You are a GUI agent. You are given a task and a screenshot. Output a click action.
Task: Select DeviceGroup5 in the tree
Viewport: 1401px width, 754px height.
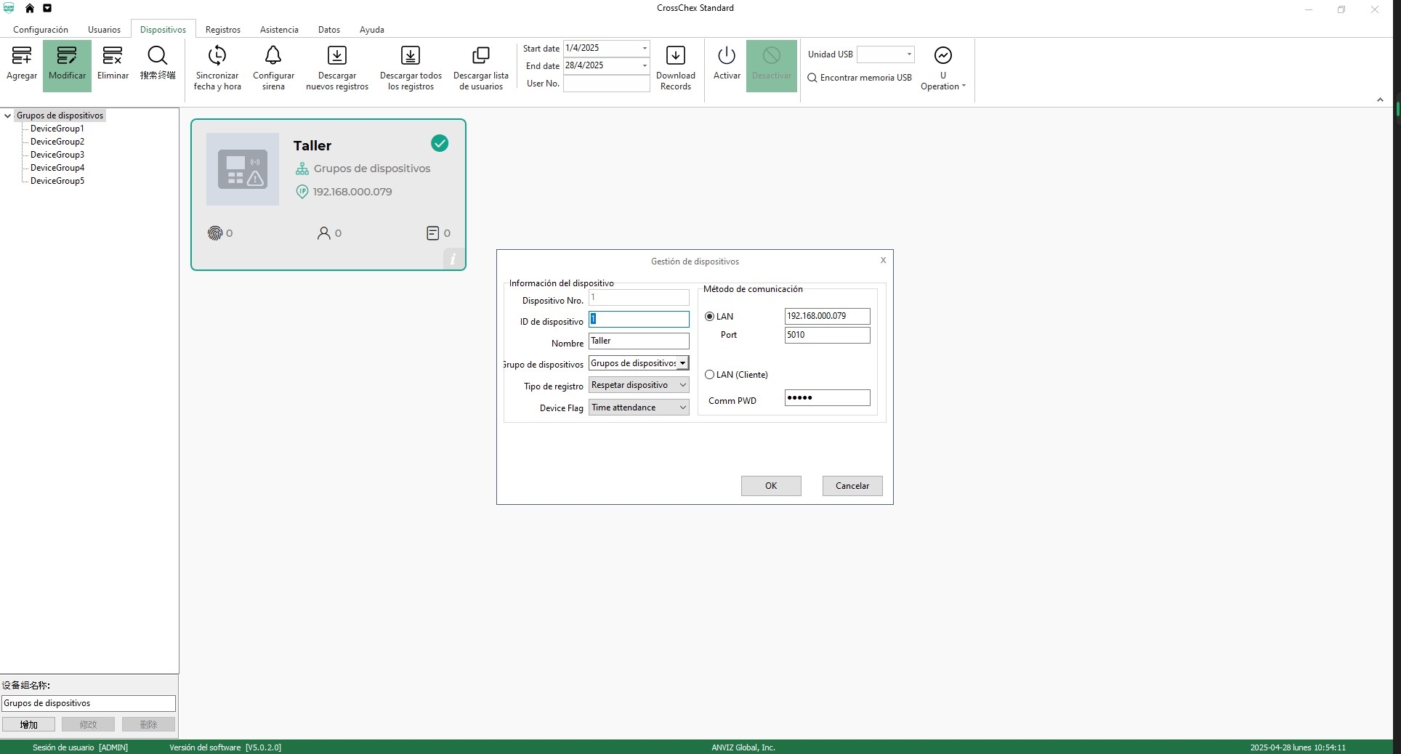point(57,181)
